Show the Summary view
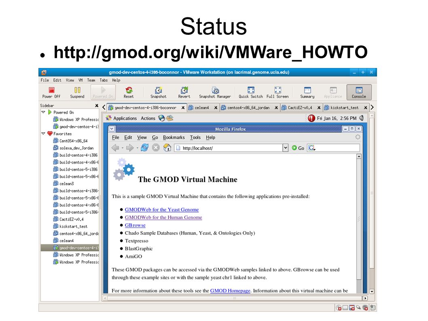This screenshot has height=321, width=428. pyautogui.click(x=307, y=92)
